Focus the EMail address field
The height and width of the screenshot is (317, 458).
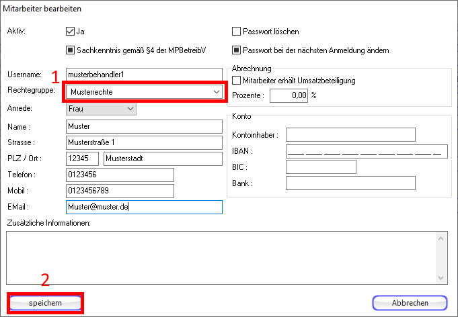144,207
